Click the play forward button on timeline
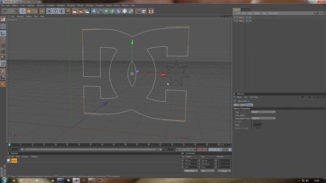The image size is (326, 183). tap(188, 149)
